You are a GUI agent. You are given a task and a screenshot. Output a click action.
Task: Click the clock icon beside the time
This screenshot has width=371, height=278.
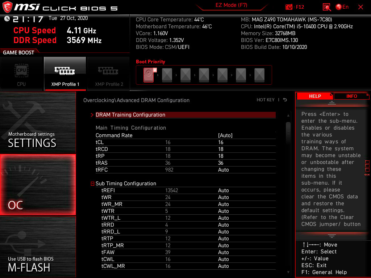pyautogui.click(x=7, y=19)
